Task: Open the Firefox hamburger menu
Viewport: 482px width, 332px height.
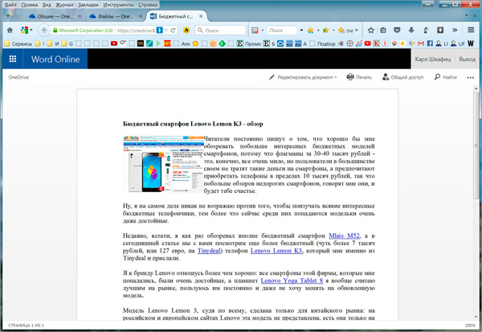Action: (472, 30)
